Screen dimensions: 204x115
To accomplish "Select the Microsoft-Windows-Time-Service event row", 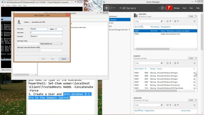I will 165,85.
